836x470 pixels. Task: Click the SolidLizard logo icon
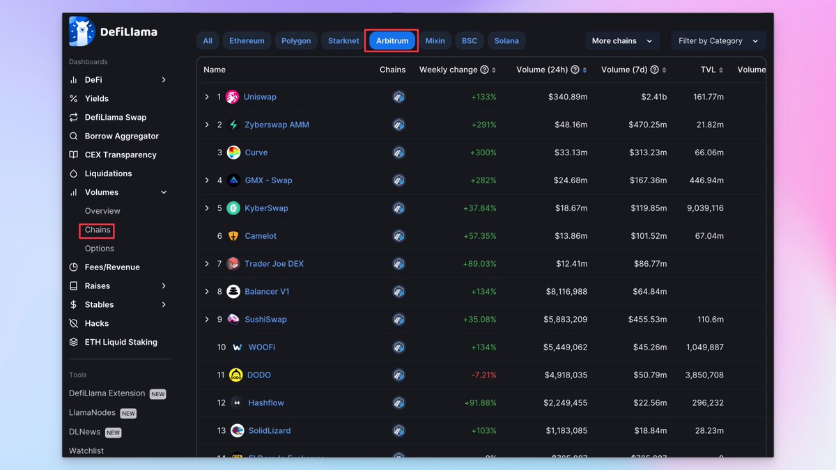[238, 431]
